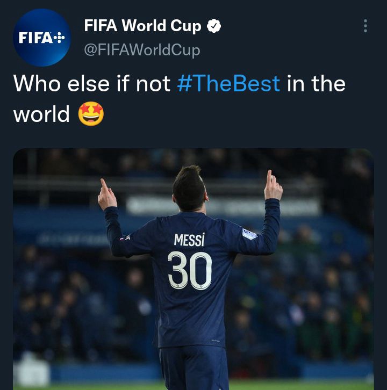Open the @FIFAWorldCup handle link
The image size is (387, 390).
(x=142, y=50)
